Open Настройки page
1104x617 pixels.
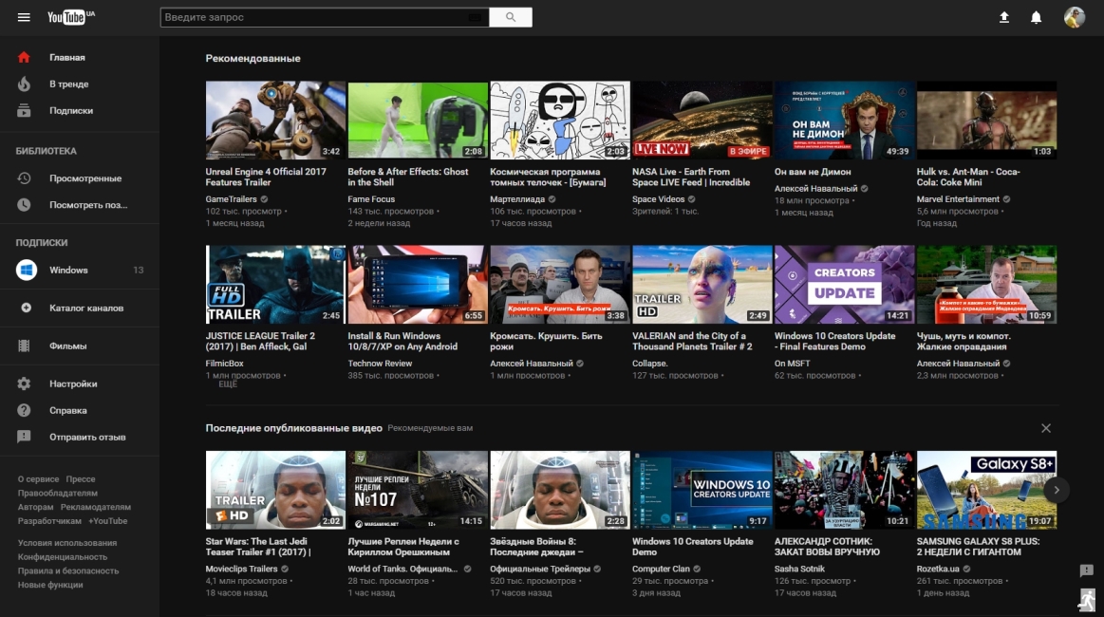pyautogui.click(x=73, y=383)
